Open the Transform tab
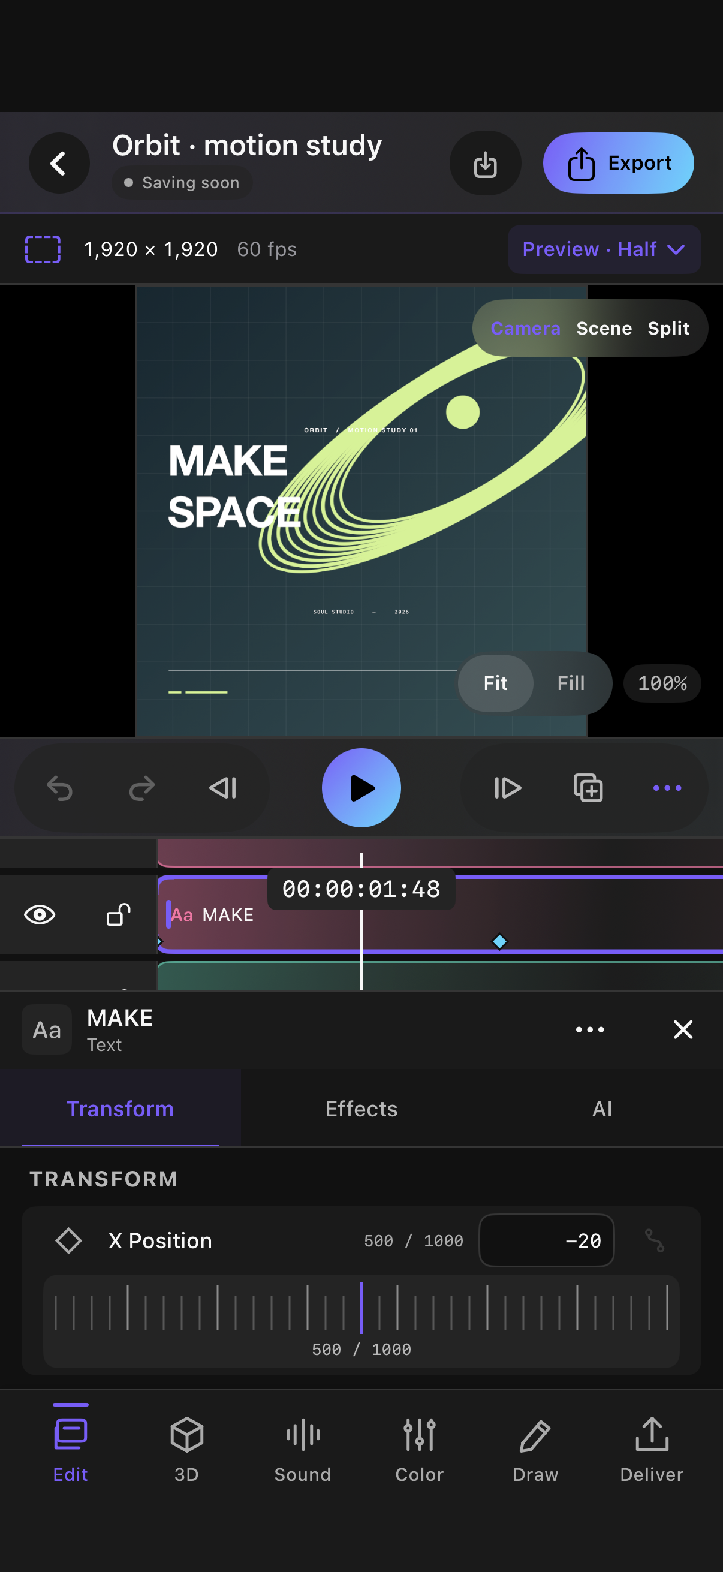The width and height of the screenshot is (723, 1572). (x=120, y=1108)
